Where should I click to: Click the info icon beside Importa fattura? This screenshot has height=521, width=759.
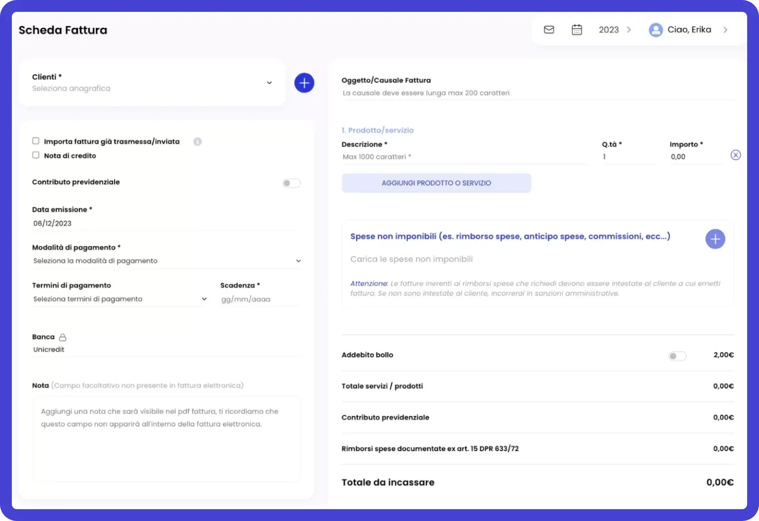point(197,142)
